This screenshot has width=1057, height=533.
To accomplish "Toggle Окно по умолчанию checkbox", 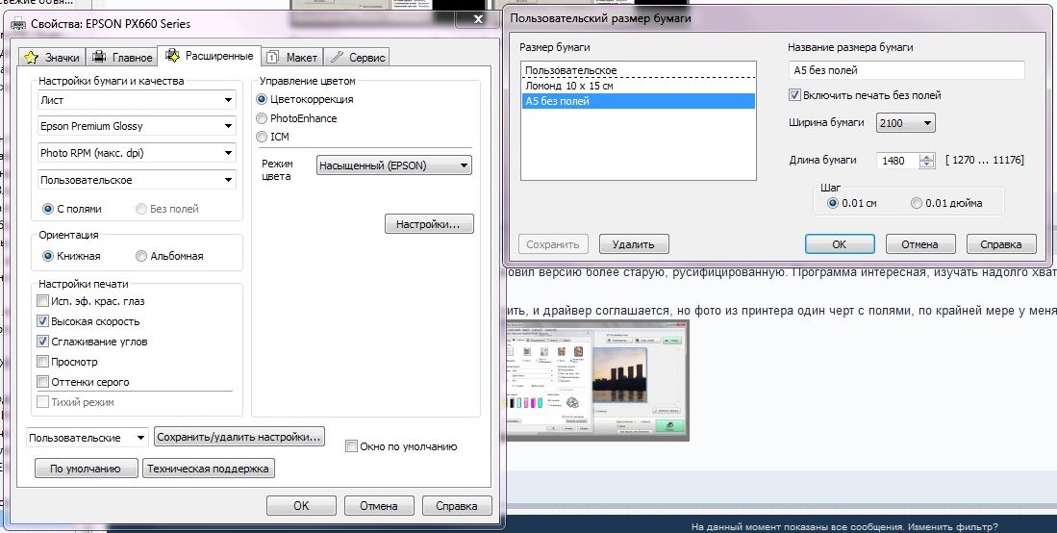I will pyautogui.click(x=350, y=446).
